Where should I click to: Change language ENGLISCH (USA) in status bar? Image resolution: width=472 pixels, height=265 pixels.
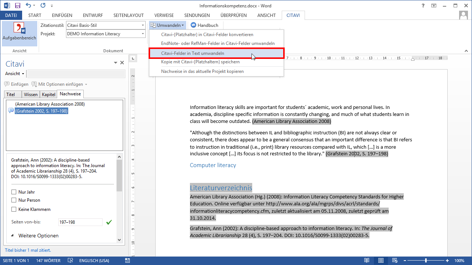coord(94,261)
